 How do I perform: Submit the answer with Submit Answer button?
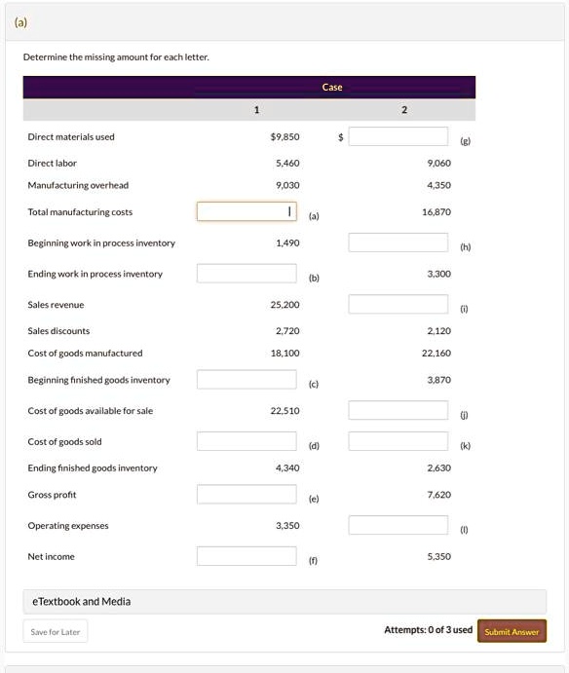[512, 631]
